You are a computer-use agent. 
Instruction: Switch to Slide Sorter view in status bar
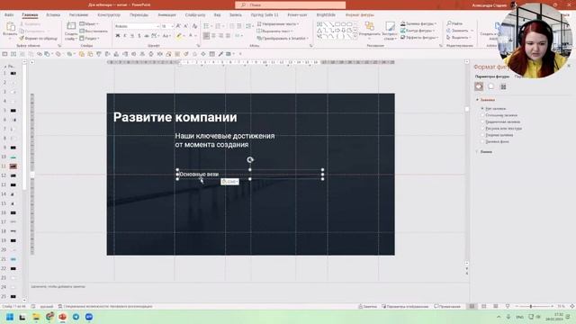tap(484, 306)
